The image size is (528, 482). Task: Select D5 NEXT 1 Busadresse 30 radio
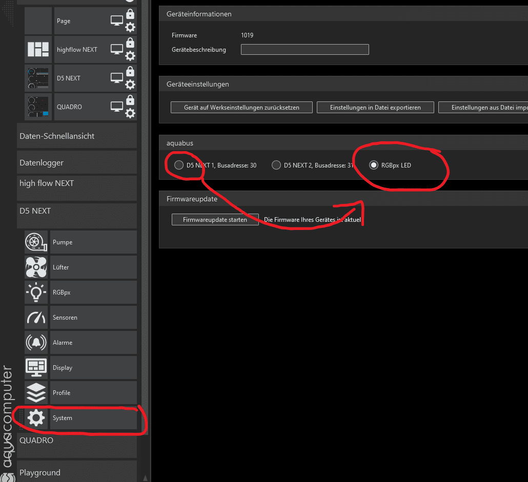tap(179, 165)
